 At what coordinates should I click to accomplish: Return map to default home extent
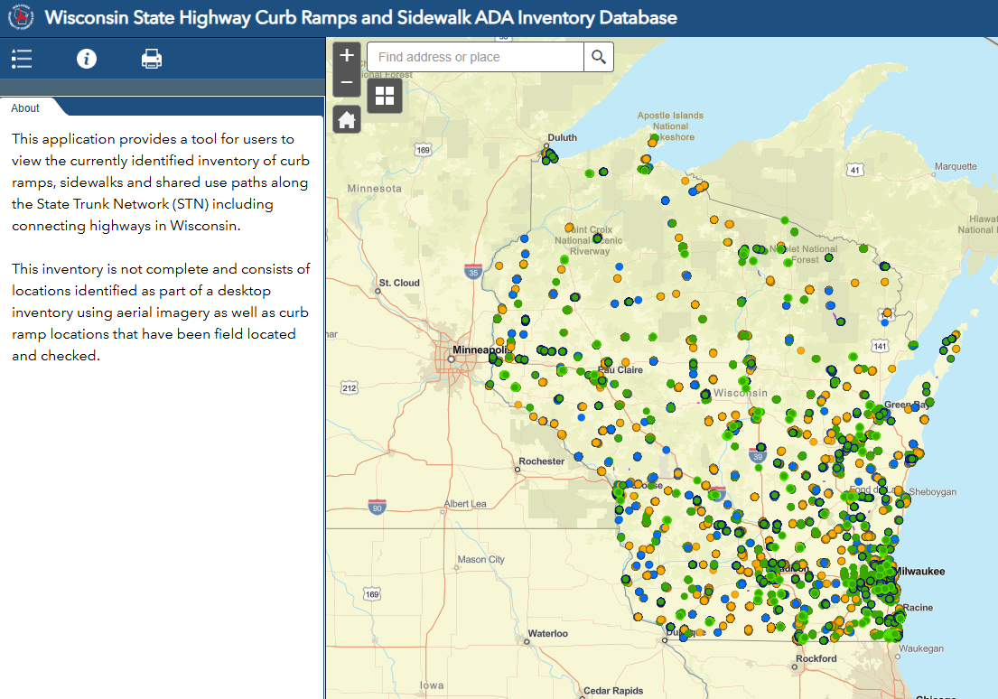point(347,120)
